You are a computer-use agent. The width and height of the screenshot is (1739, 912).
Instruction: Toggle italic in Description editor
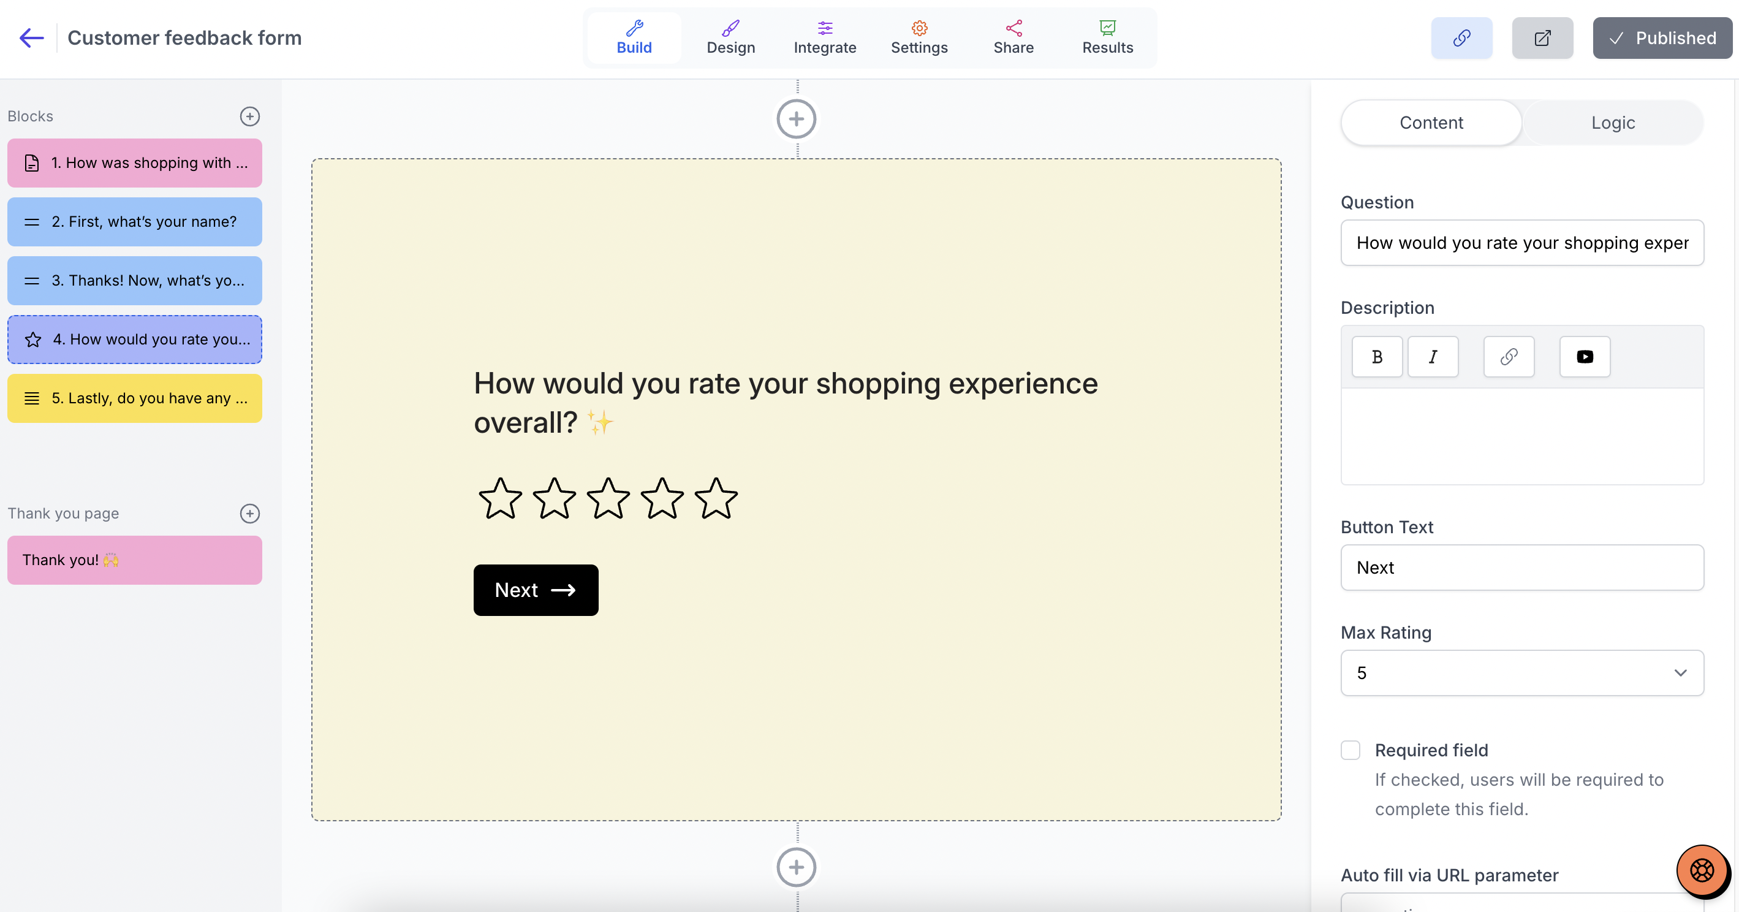point(1433,357)
